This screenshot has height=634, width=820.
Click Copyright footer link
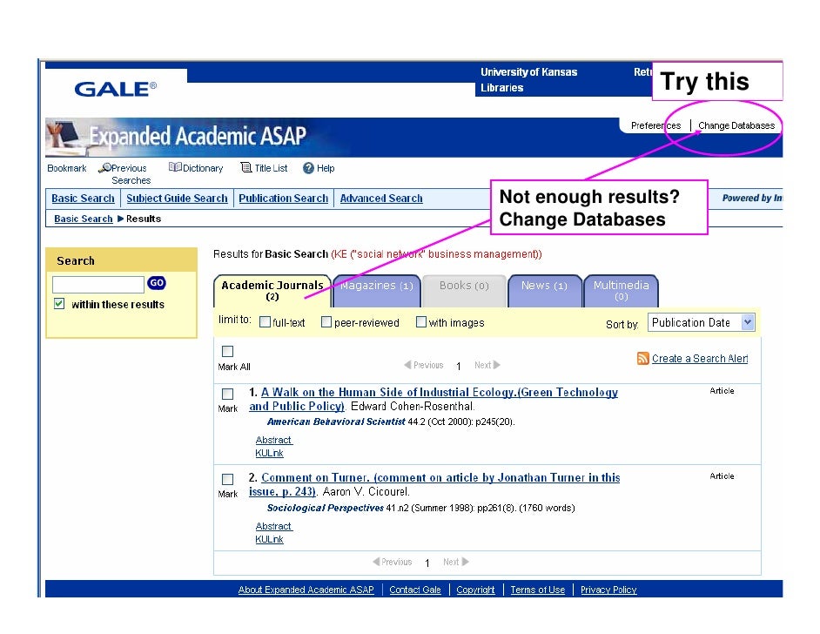click(475, 590)
